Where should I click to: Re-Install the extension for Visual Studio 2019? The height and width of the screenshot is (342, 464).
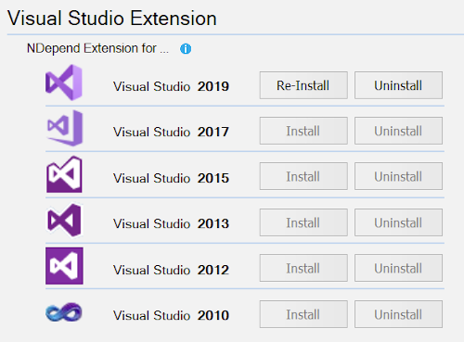coord(303,85)
